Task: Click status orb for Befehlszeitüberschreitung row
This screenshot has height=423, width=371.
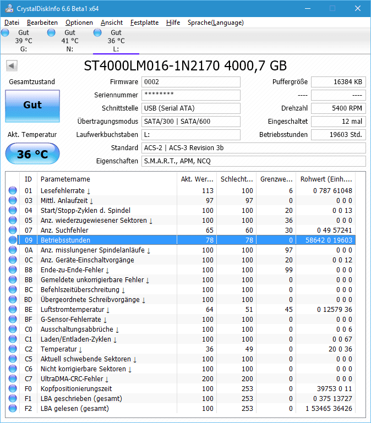Action: click(13, 289)
